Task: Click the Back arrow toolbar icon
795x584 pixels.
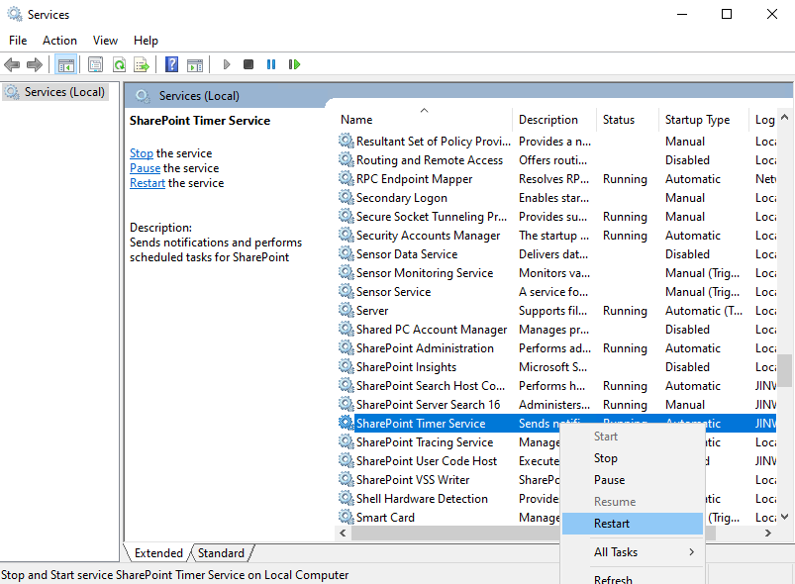Action: pos(12,64)
